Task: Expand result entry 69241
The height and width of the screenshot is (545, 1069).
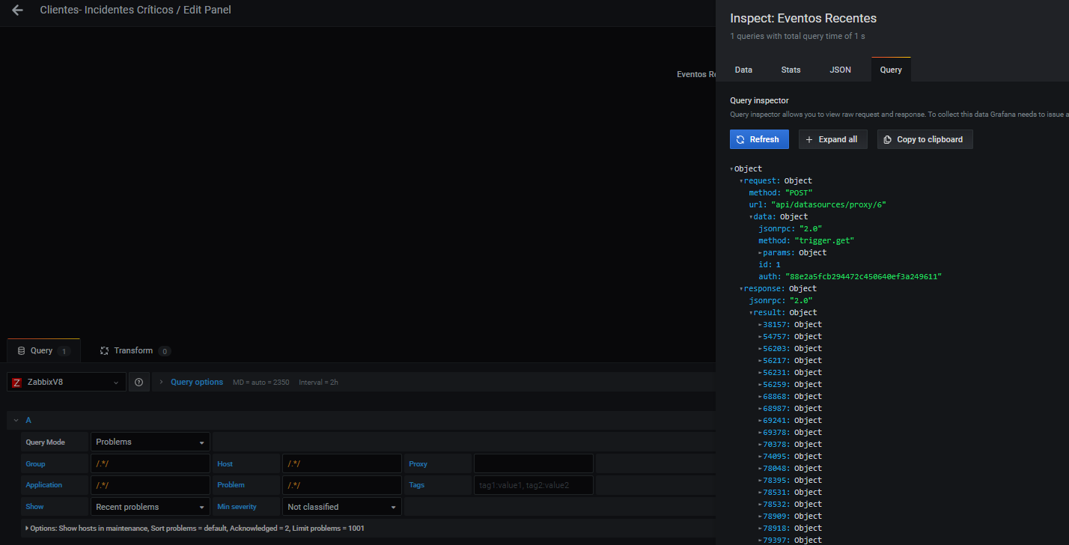Action: pyautogui.click(x=761, y=421)
